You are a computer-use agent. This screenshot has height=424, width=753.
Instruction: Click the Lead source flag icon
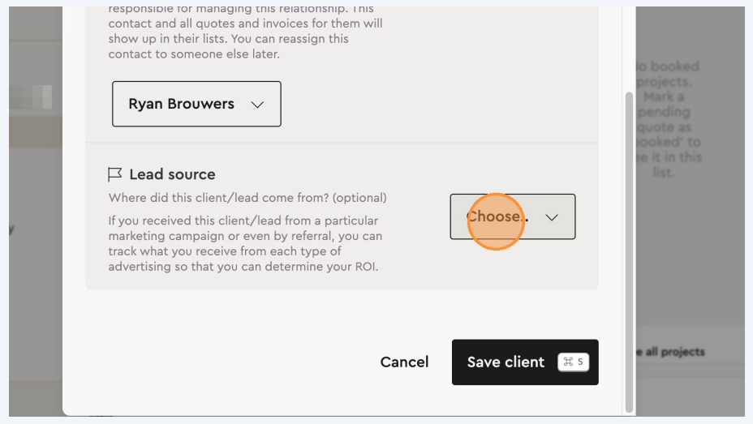tap(115, 174)
